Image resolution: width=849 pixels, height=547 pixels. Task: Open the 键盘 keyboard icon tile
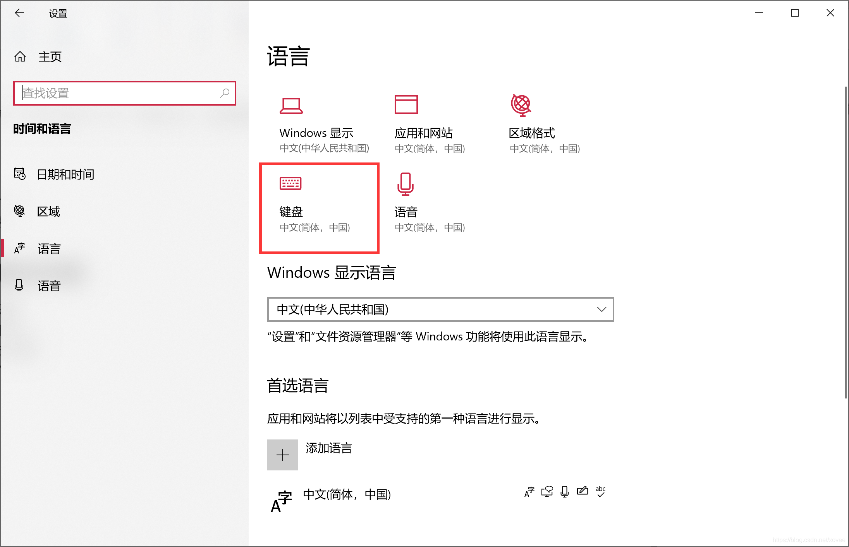pyautogui.click(x=290, y=183)
